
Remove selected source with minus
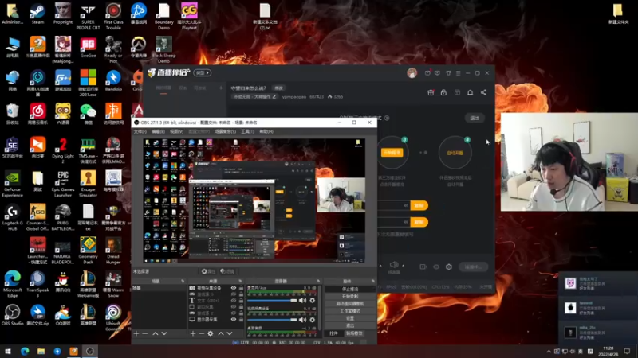pos(202,333)
